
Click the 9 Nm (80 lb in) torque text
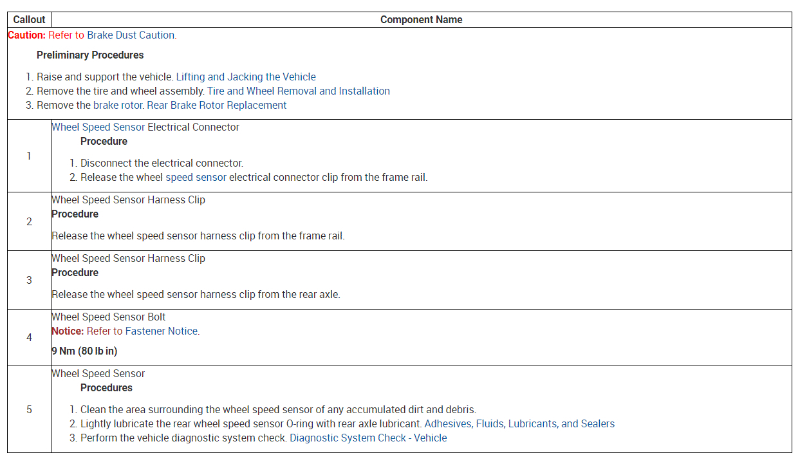pyautogui.click(x=84, y=351)
